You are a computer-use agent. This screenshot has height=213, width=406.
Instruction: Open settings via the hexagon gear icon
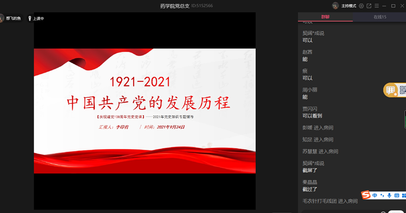click(x=361, y=6)
